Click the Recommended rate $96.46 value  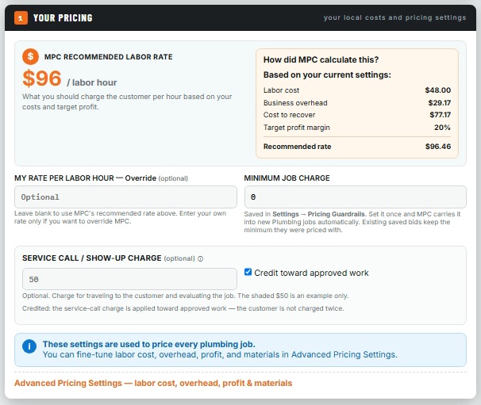(438, 147)
